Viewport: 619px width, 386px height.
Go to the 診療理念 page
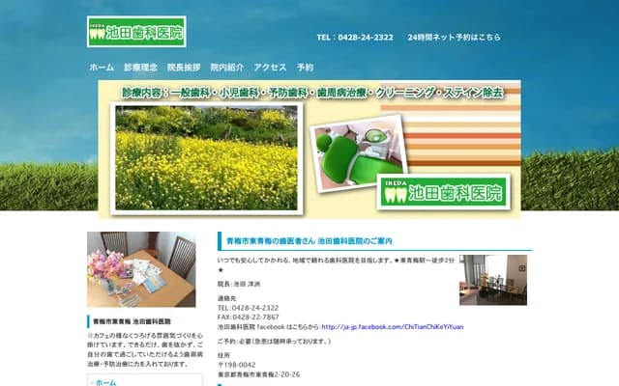point(140,68)
